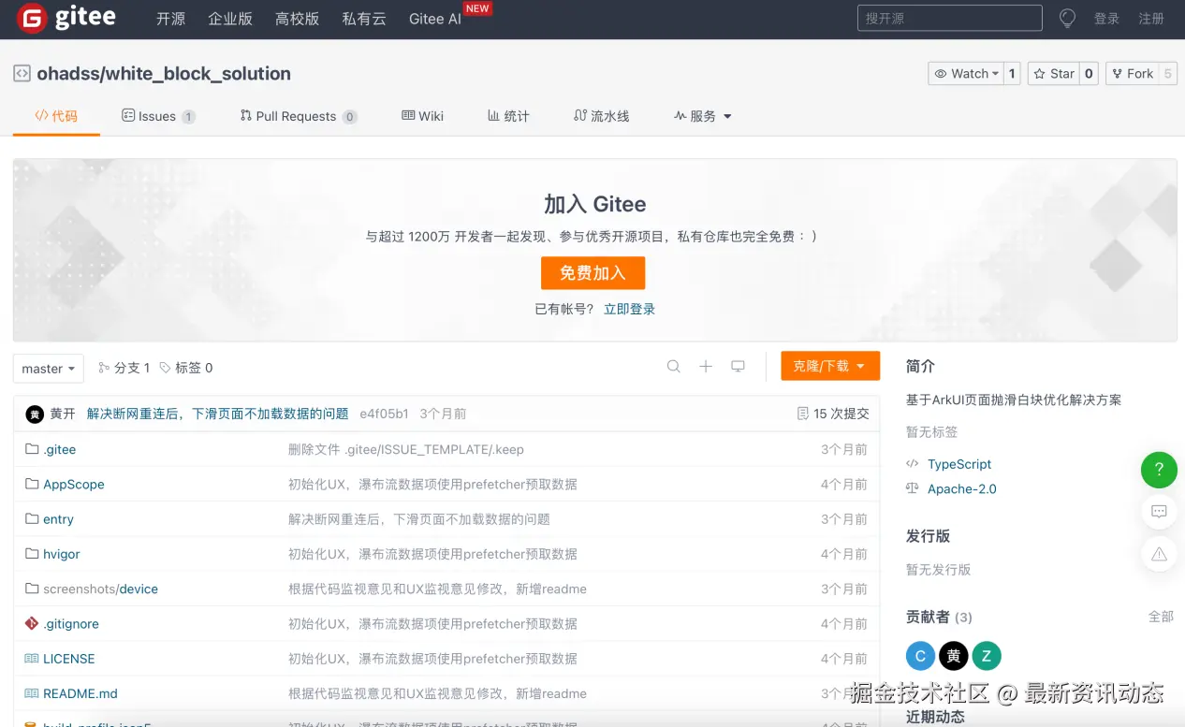Open the Gitee AI menu item
Image resolution: width=1185 pixels, height=727 pixels.
pyautogui.click(x=434, y=18)
